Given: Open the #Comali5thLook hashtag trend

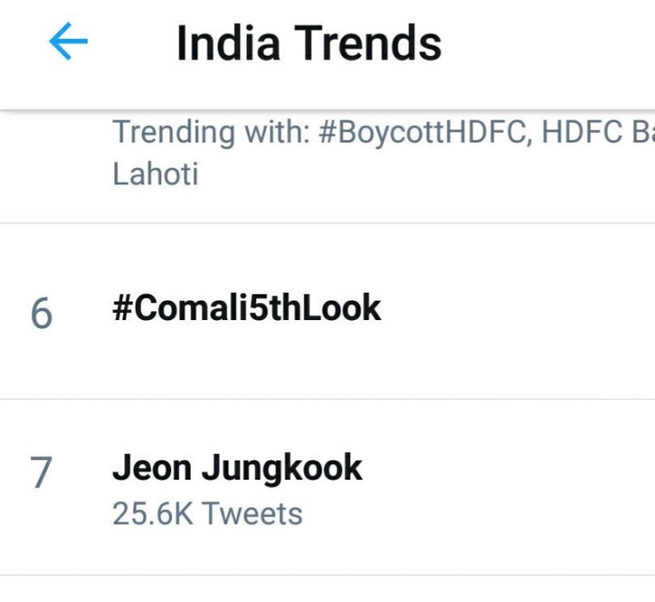Looking at the screenshot, I should pyautogui.click(x=246, y=309).
